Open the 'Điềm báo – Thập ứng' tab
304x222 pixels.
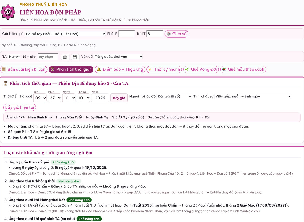120,69
